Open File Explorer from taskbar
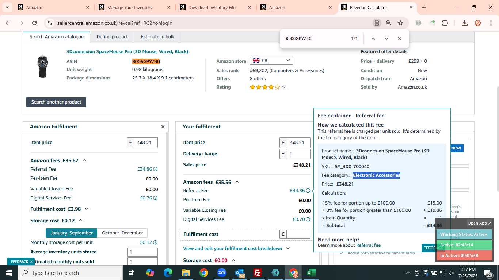The width and height of the screenshot is (499, 280). click(186, 273)
